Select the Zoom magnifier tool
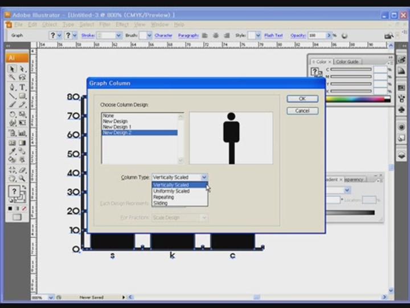410x308 pixels. click(22, 179)
